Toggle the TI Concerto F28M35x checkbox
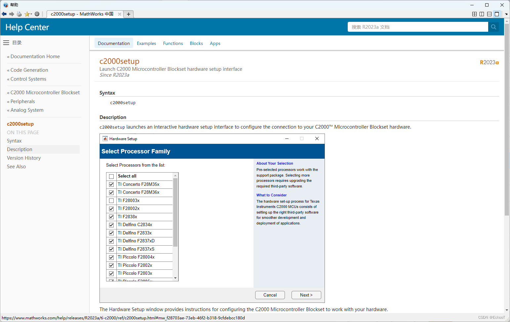510x322 pixels. tap(111, 184)
